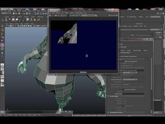Open the Frame/Animation ext dropdown
The width and height of the screenshot is (165, 124).
click(x=130, y=80)
